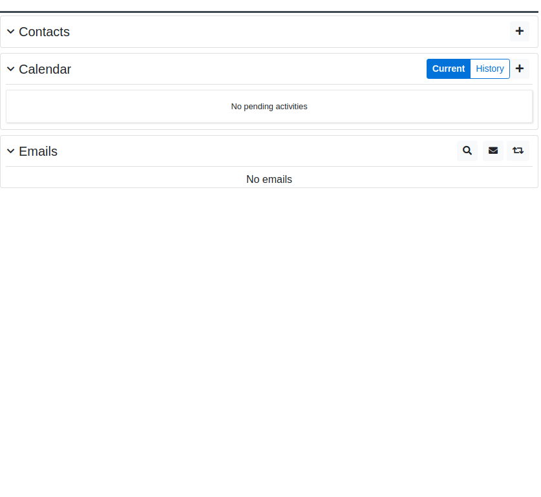Search emails with magnifier icon
This screenshot has width=541, height=497.
pos(467,151)
